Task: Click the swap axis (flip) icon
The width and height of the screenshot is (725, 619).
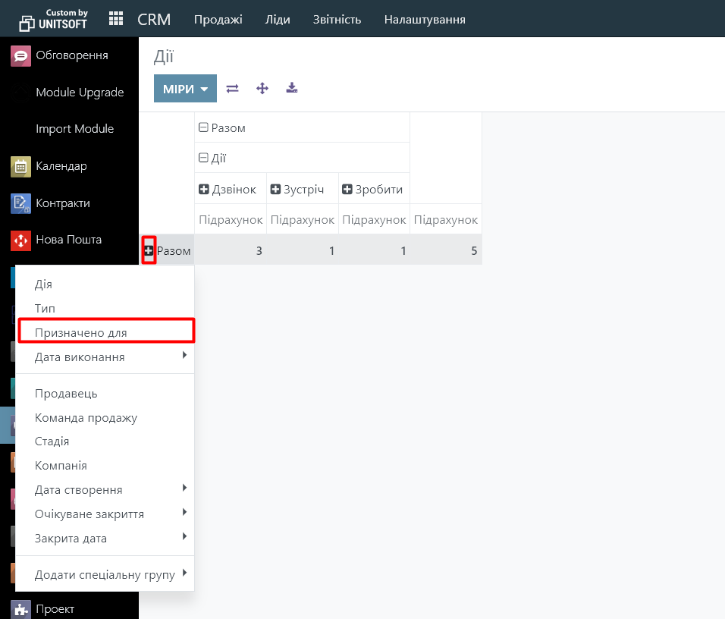Action: [233, 89]
